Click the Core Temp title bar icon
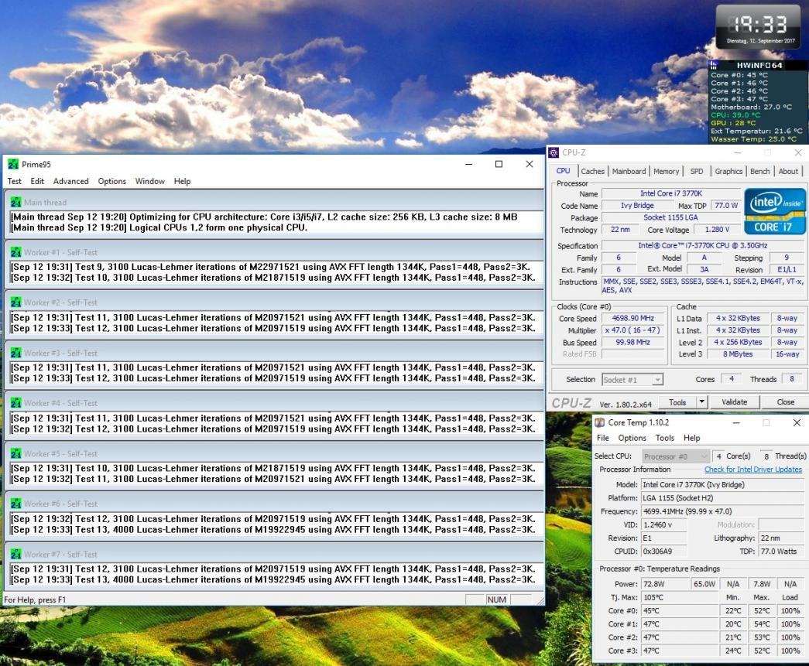The width and height of the screenshot is (809, 666). [x=600, y=422]
